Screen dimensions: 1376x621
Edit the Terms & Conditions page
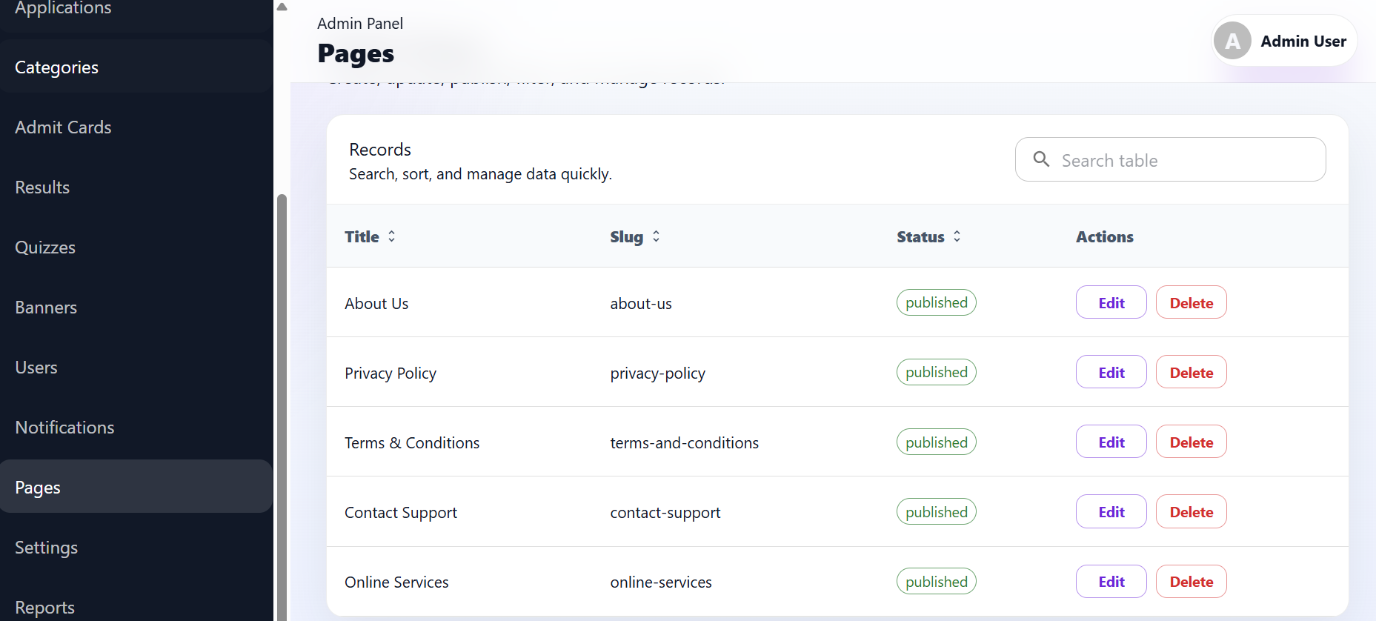1111,442
